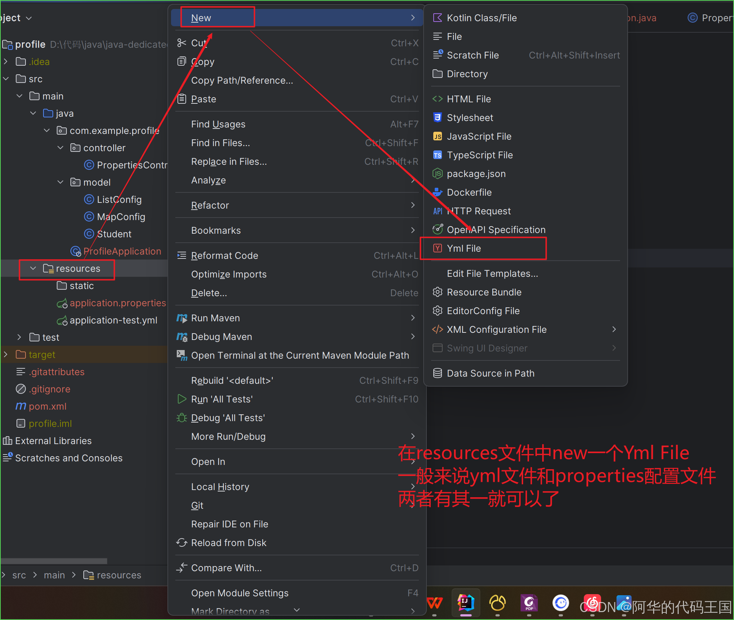Click the Debug 'All Tests' bug icon
The image size is (734, 620).
pos(182,418)
